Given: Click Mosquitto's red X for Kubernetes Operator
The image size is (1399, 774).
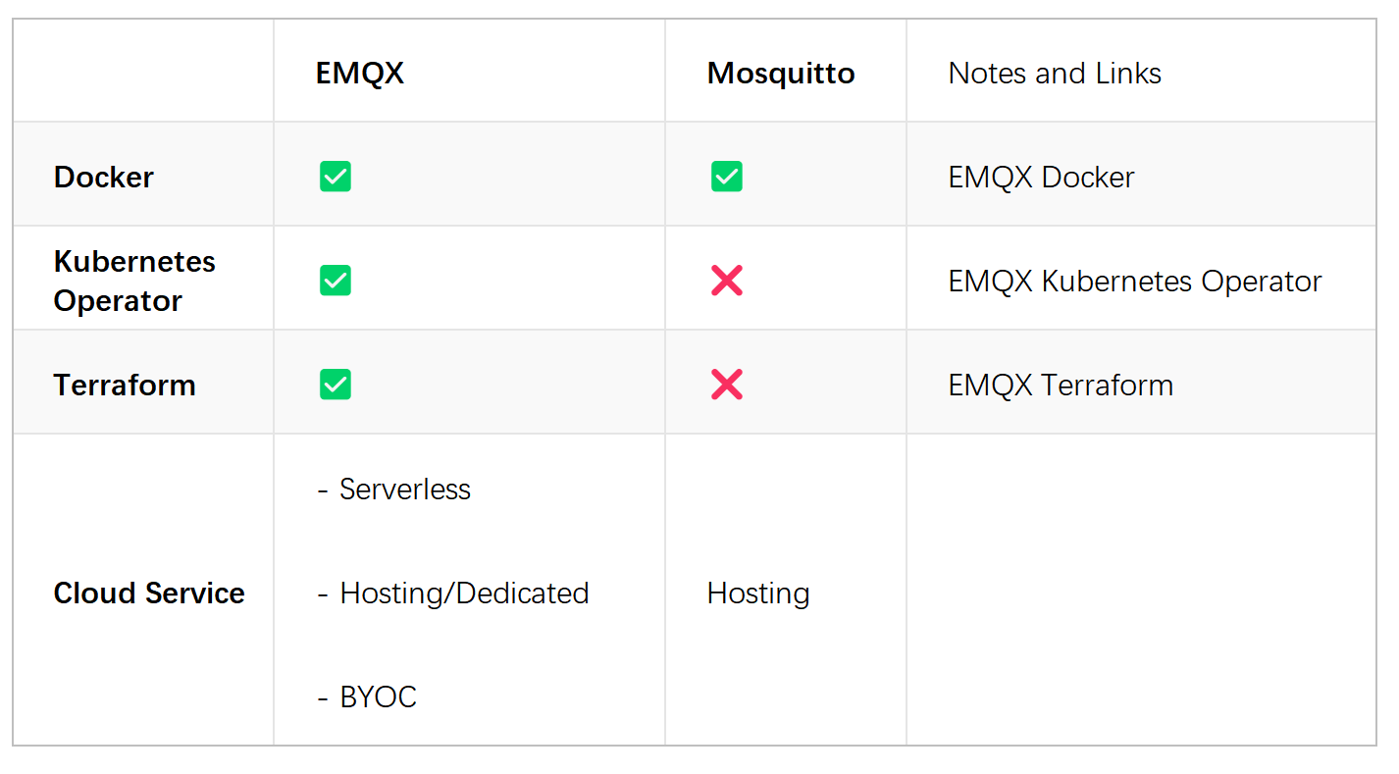Looking at the screenshot, I should click(x=727, y=281).
